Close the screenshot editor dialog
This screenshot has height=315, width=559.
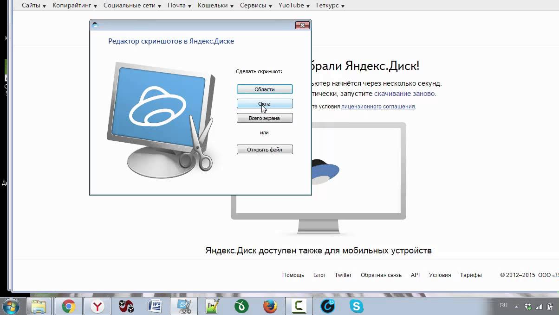click(x=302, y=25)
